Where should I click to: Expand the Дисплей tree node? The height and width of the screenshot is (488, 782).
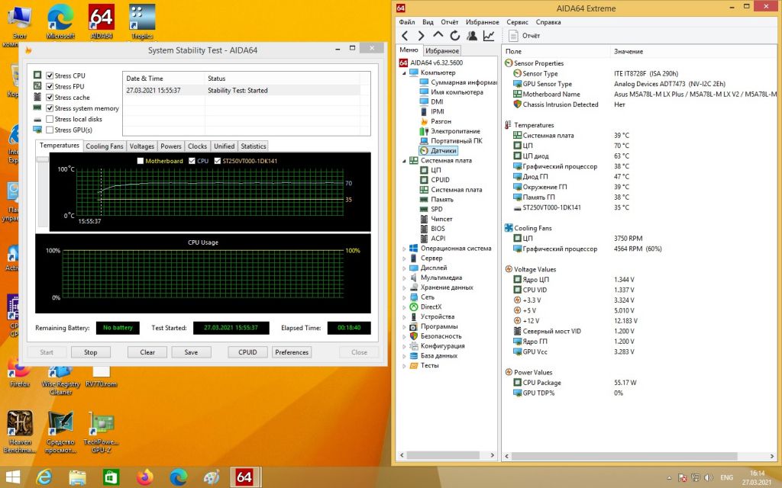click(404, 268)
